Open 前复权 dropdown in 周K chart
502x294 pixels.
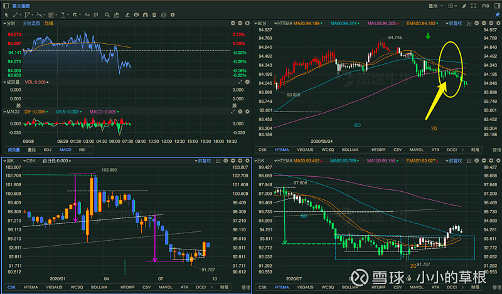[203, 160]
